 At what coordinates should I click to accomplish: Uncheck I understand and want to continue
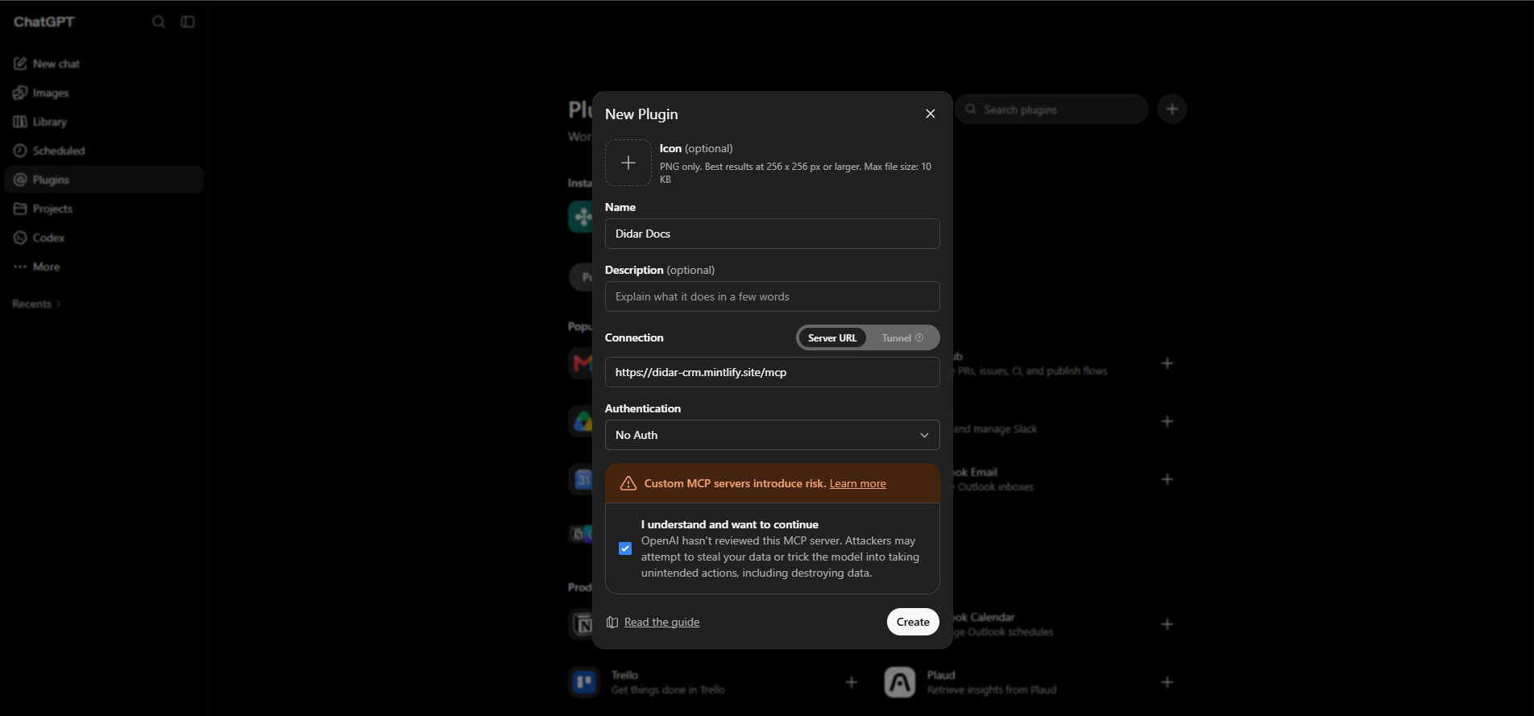pos(625,548)
